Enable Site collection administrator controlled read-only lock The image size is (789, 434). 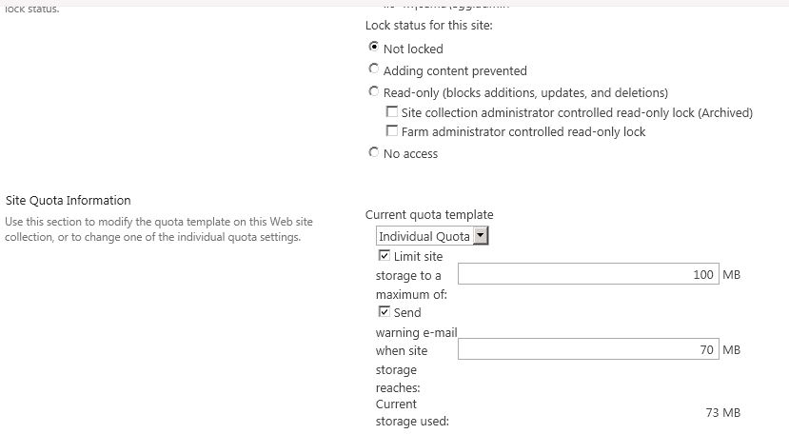pos(391,112)
